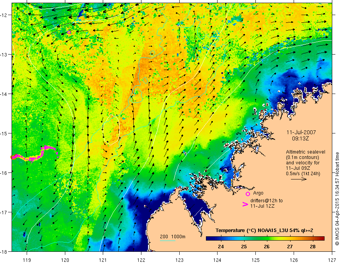Click the longitude axis label '127'
Screen dimensions: 340x263
332,260
